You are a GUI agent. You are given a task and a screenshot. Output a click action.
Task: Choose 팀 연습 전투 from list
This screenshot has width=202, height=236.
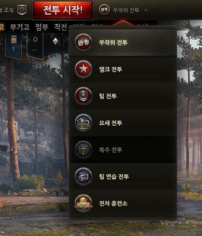(x=123, y=176)
